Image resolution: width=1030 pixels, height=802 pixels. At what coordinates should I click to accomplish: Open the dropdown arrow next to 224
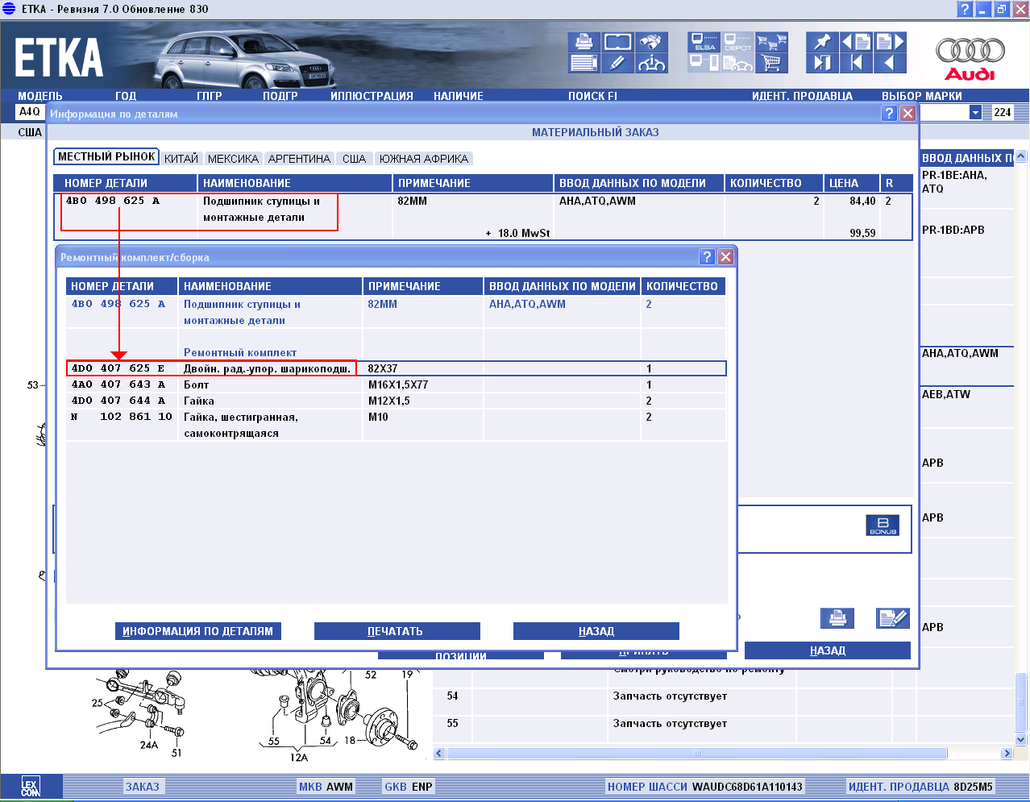(x=975, y=112)
